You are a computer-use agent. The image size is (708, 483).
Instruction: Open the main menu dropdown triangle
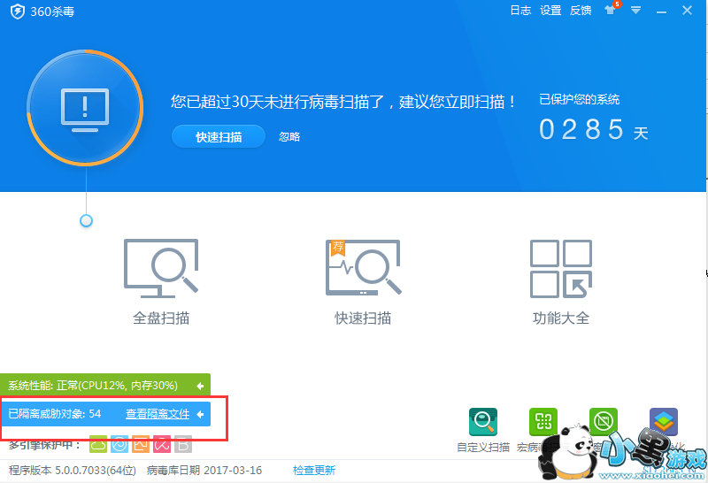[x=635, y=11]
